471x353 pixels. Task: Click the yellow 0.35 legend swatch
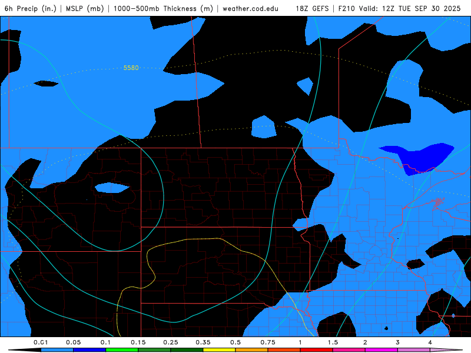(219, 350)
